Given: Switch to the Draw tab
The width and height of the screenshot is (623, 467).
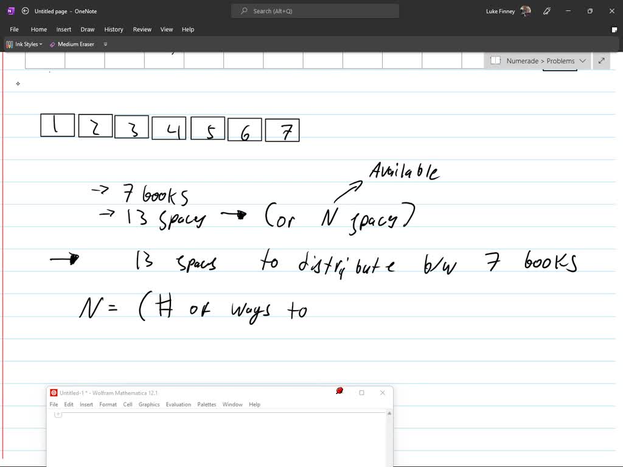Looking at the screenshot, I should [x=88, y=29].
